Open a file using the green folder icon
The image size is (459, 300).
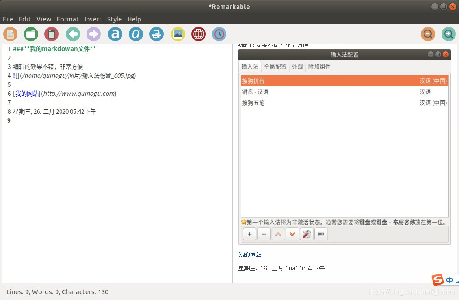31,34
